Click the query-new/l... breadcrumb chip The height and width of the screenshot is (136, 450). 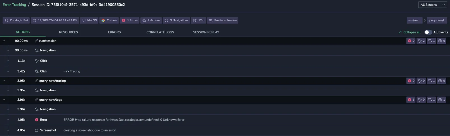pos(437,21)
